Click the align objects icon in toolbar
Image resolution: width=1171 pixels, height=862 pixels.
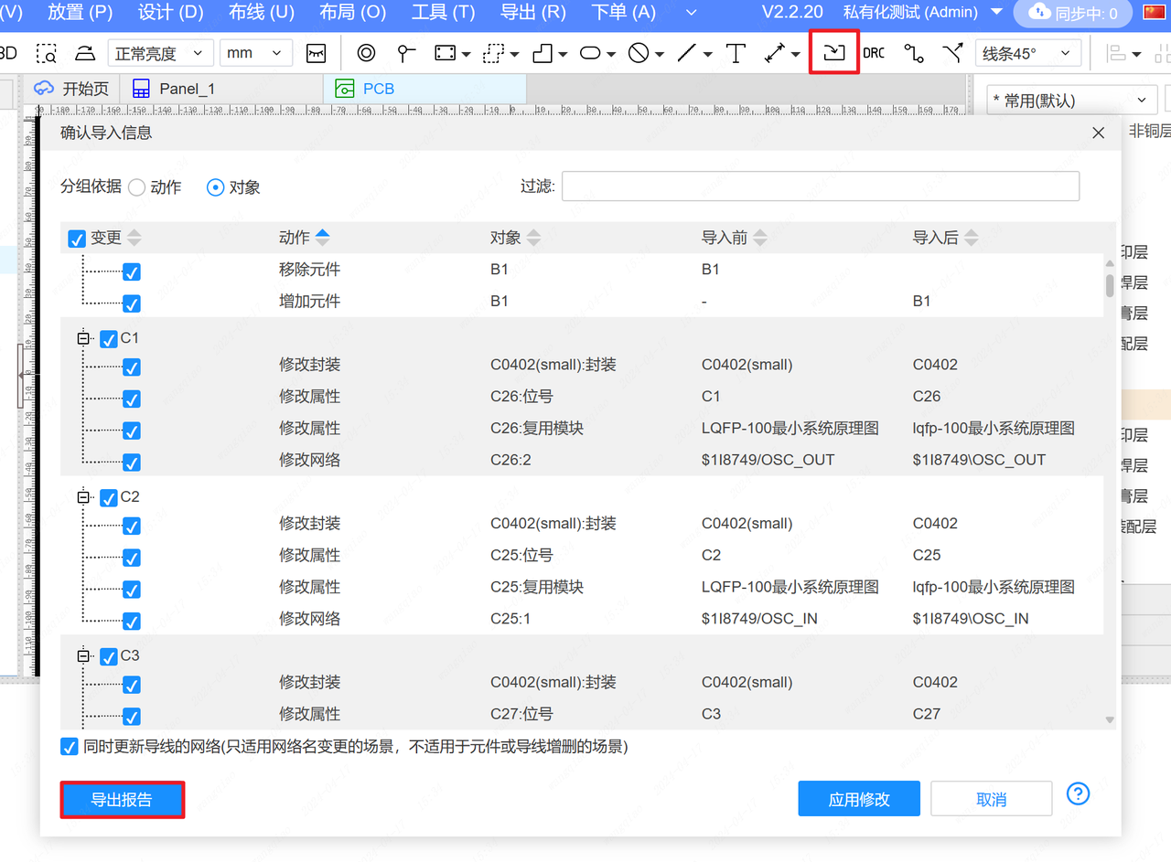coord(1116,53)
